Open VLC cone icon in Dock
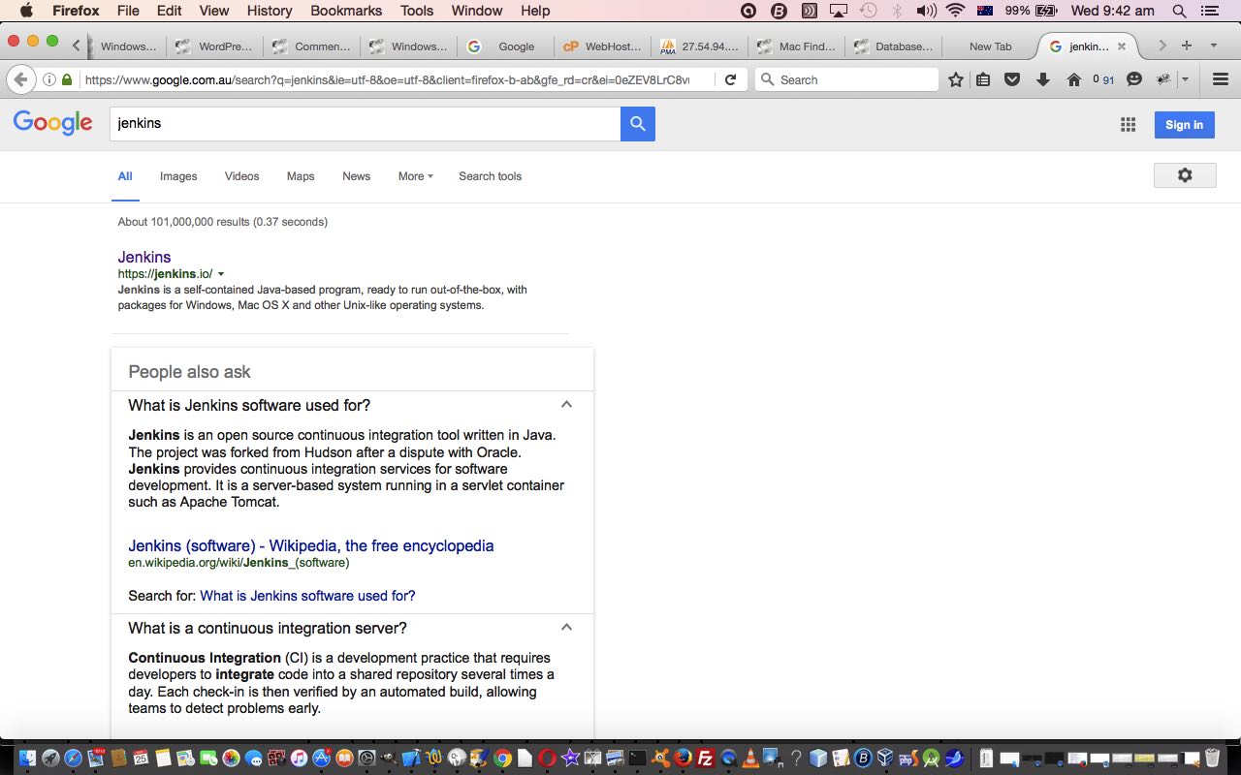Image resolution: width=1241 pixels, height=775 pixels. pyautogui.click(x=749, y=759)
